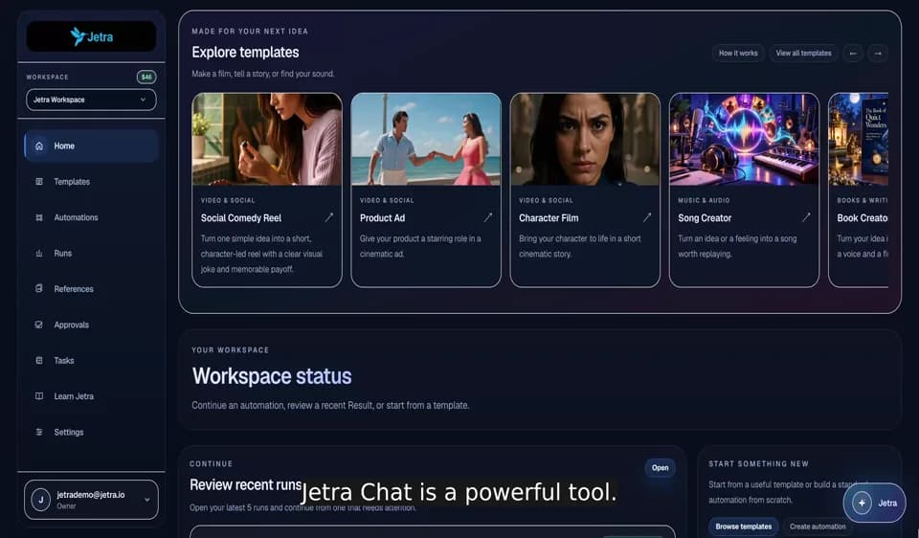Click the START SOMETHING NEW label
The height and width of the screenshot is (538, 919).
[x=758, y=463]
